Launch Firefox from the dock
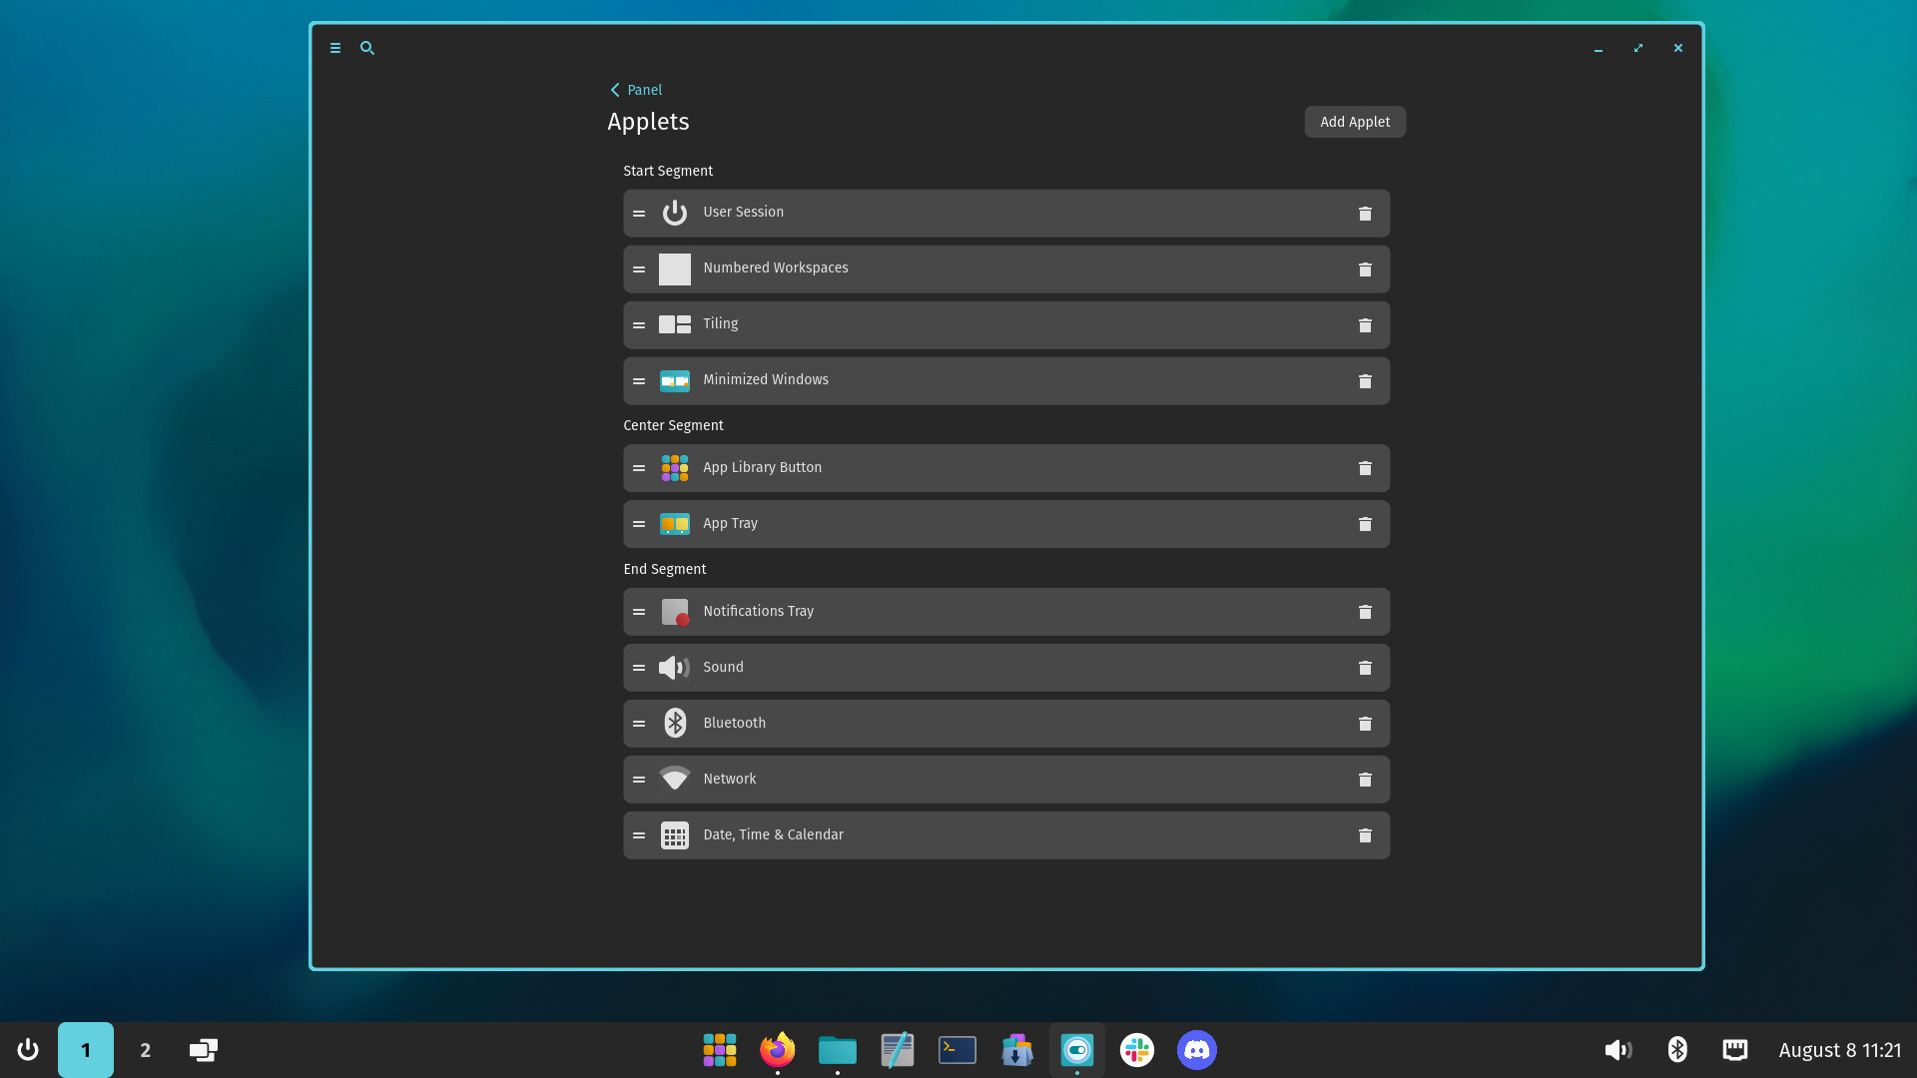This screenshot has height=1078, width=1917. (777, 1049)
